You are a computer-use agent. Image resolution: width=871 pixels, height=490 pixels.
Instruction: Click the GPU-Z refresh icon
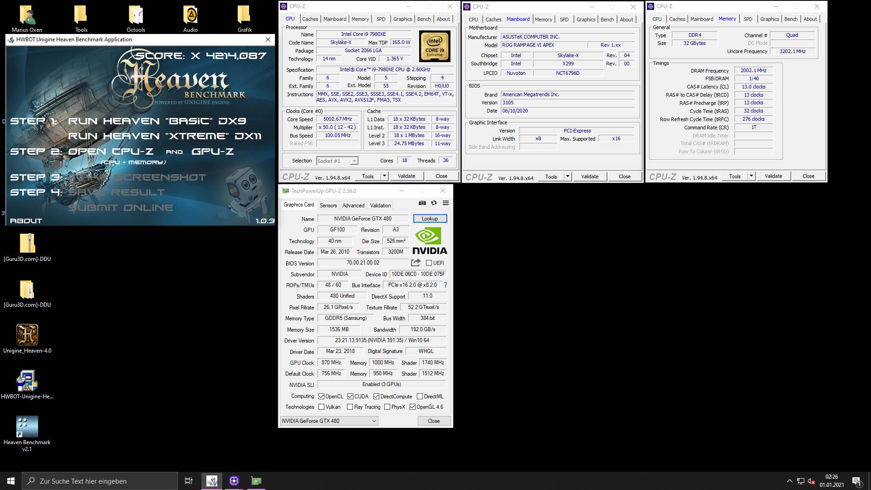(434, 203)
